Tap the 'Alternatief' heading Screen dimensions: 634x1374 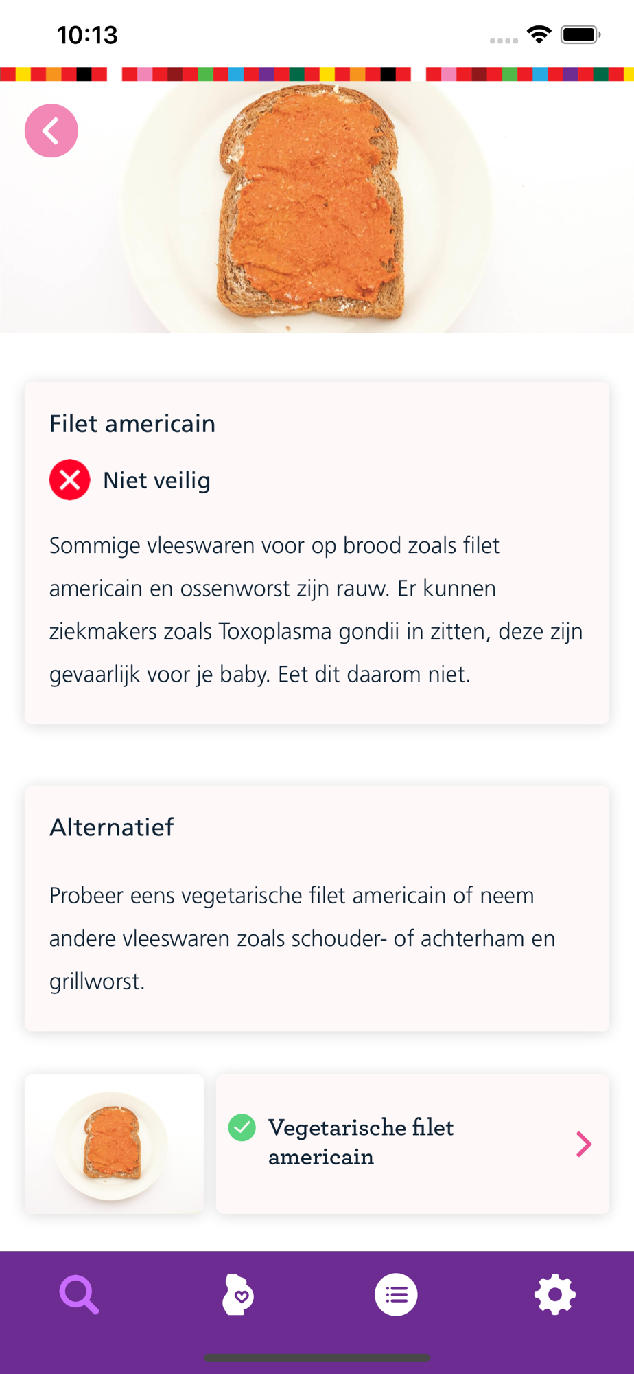pyautogui.click(x=112, y=827)
